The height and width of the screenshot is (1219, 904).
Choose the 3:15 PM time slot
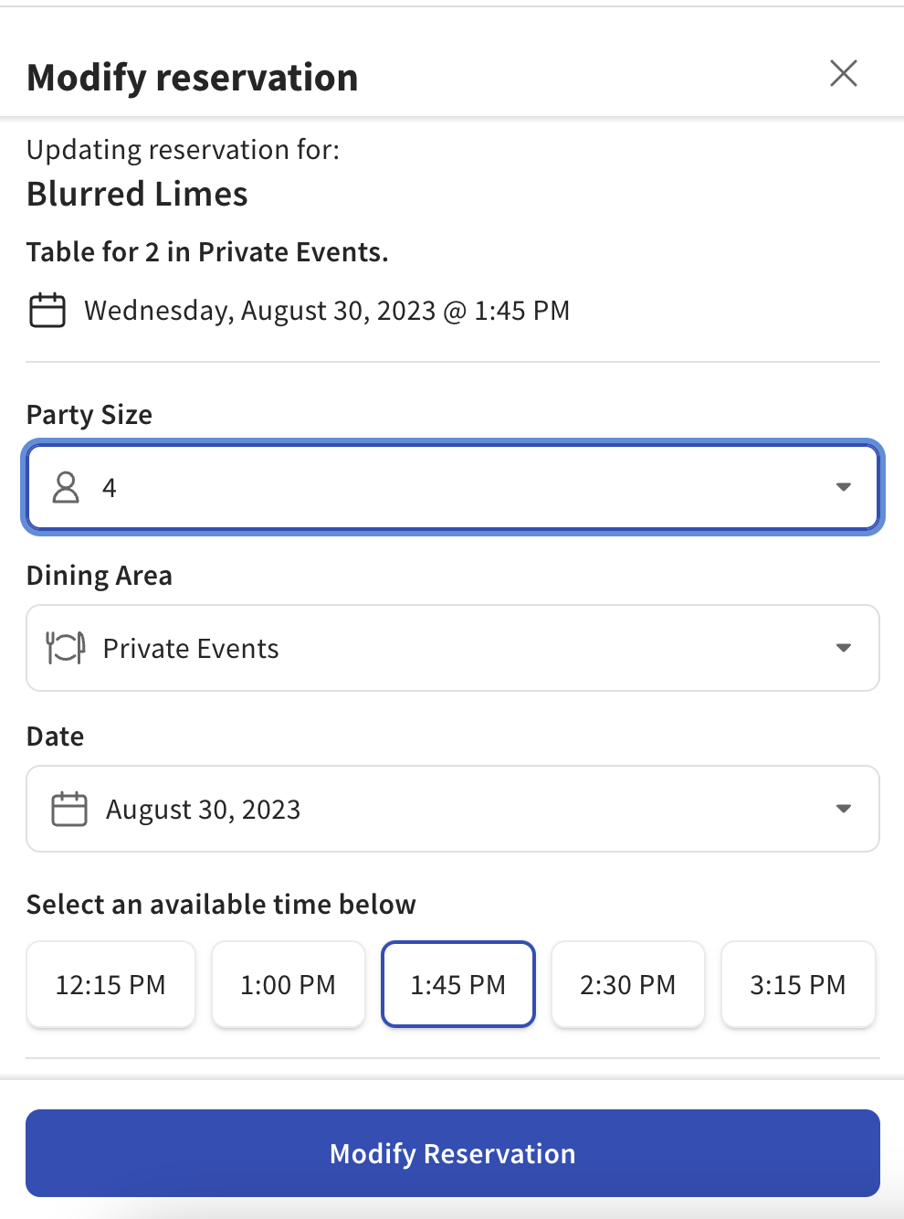797,984
